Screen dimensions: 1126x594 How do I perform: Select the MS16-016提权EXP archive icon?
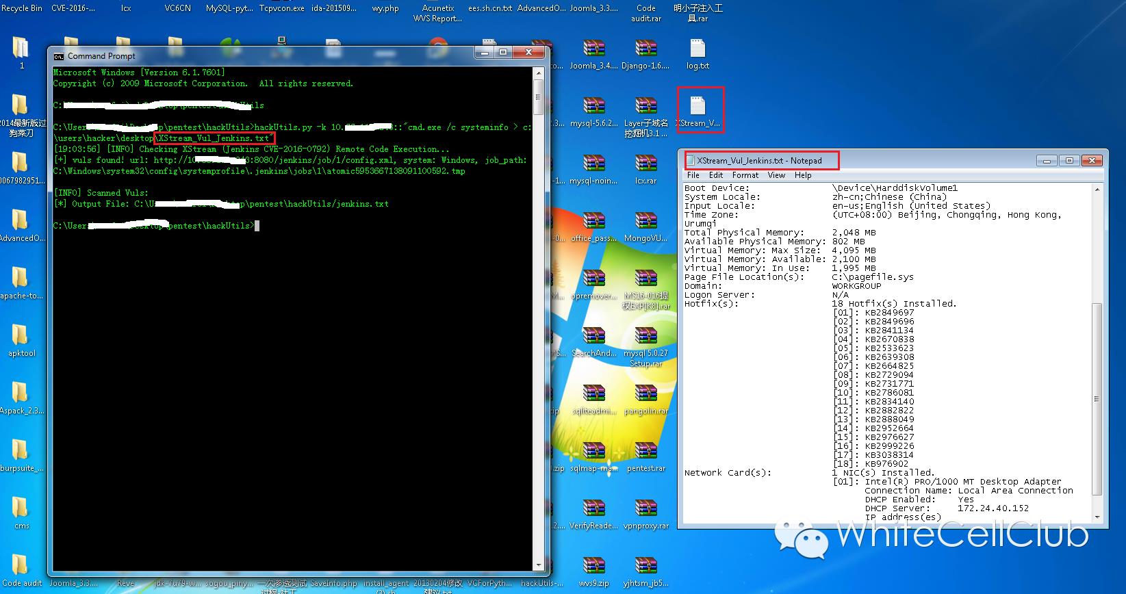pyautogui.click(x=645, y=289)
